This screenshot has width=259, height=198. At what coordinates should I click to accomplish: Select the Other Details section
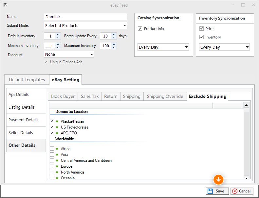[x=26, y=145]
